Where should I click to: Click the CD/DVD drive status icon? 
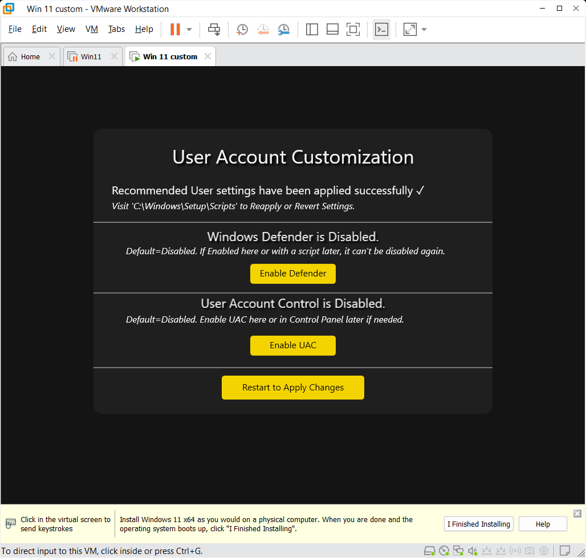pos(444,551)
